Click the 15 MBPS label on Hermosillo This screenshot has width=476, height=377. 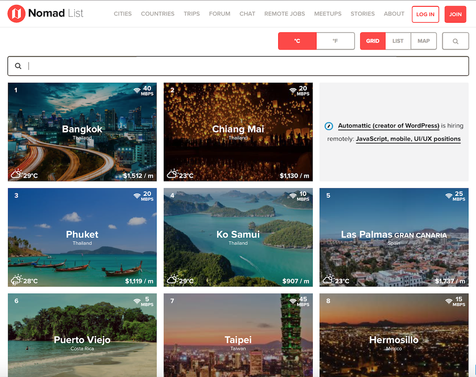tap(459, 301)
